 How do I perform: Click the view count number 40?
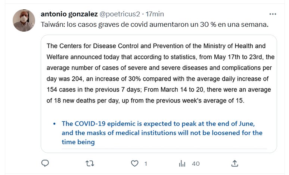[196, 164]
